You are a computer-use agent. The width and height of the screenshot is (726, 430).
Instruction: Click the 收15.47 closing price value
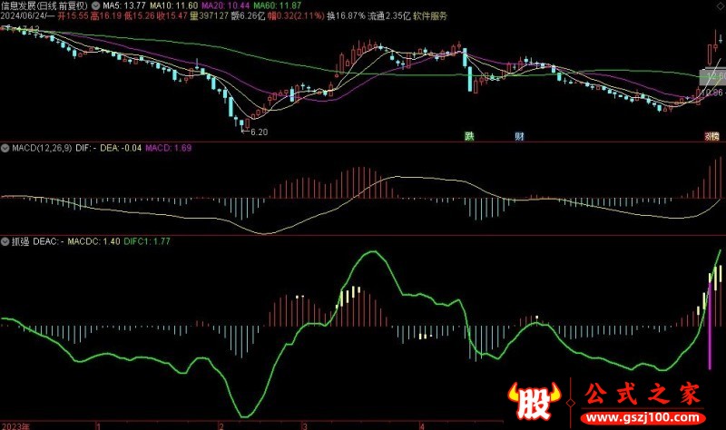point(172,16)
